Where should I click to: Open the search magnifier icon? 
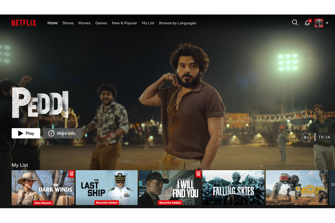[295, 23]
